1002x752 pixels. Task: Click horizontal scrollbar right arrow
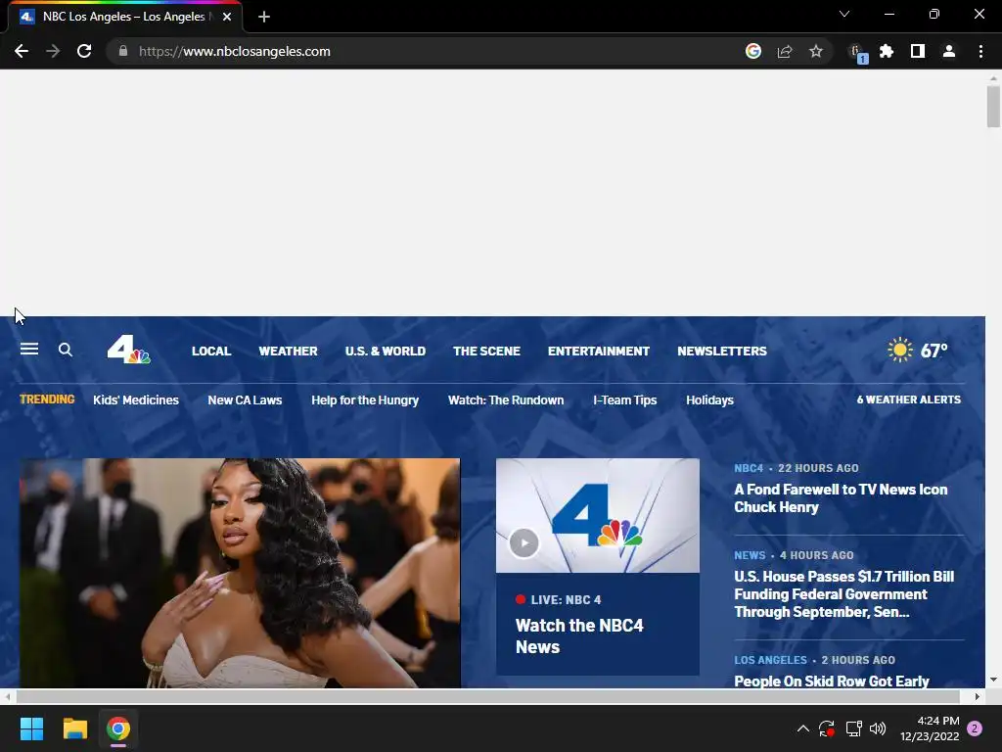(x=978, y=696)
